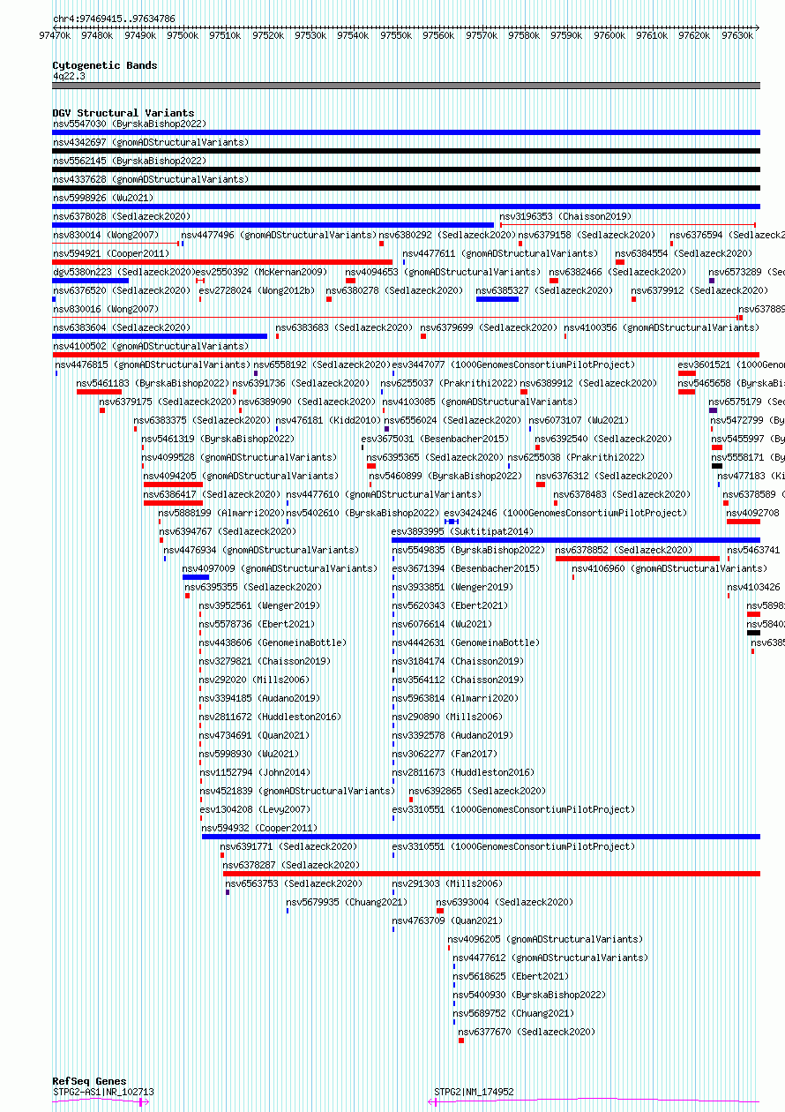The width and height of the screenshot is (785, 1112).
Task: Select the blue bar of nsv594932
Action: click(x=481, y=837)
